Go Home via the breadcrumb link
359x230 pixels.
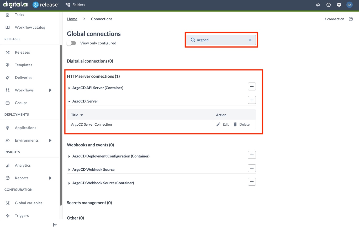click(72, 19)
